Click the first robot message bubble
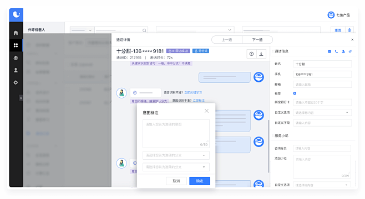Screen dimensions: 365x199 coord(225,77)
